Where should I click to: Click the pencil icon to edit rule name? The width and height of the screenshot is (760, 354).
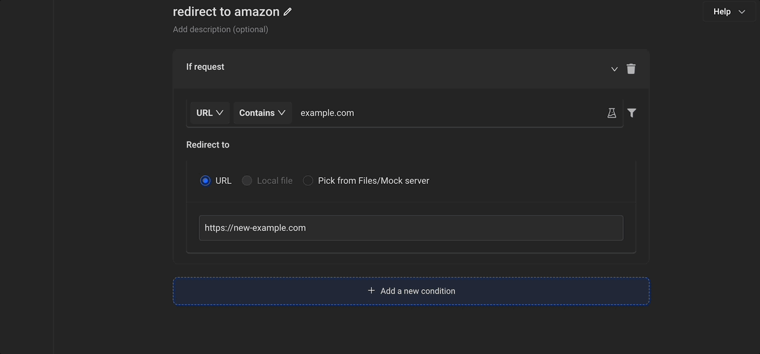pyautogui.click(x=288, y=12)
